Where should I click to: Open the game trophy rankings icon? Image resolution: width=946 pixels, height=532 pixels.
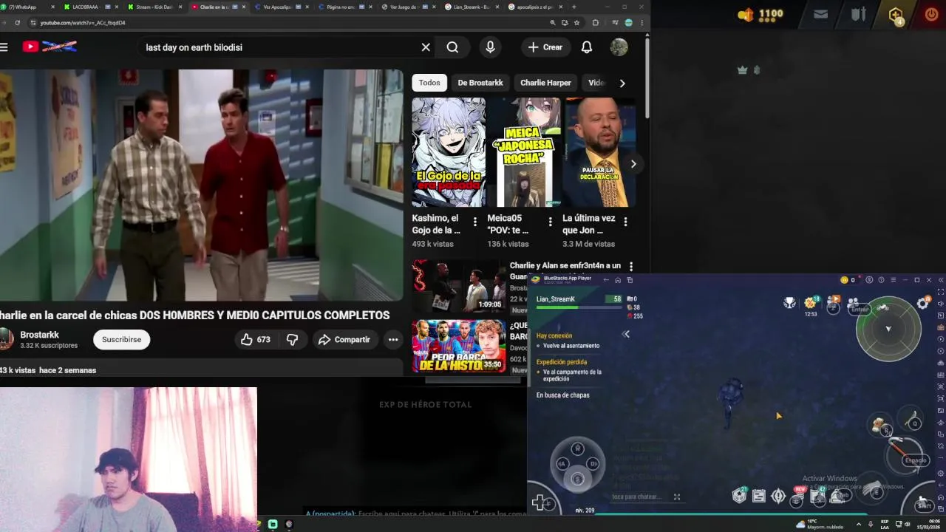coord(790,303)
